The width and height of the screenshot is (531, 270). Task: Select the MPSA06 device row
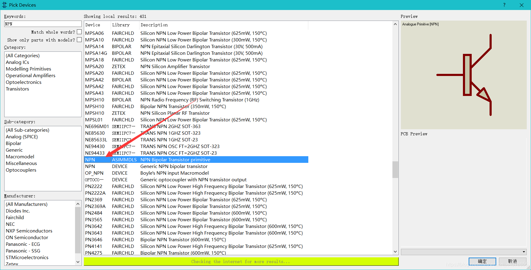coord(196,33)
